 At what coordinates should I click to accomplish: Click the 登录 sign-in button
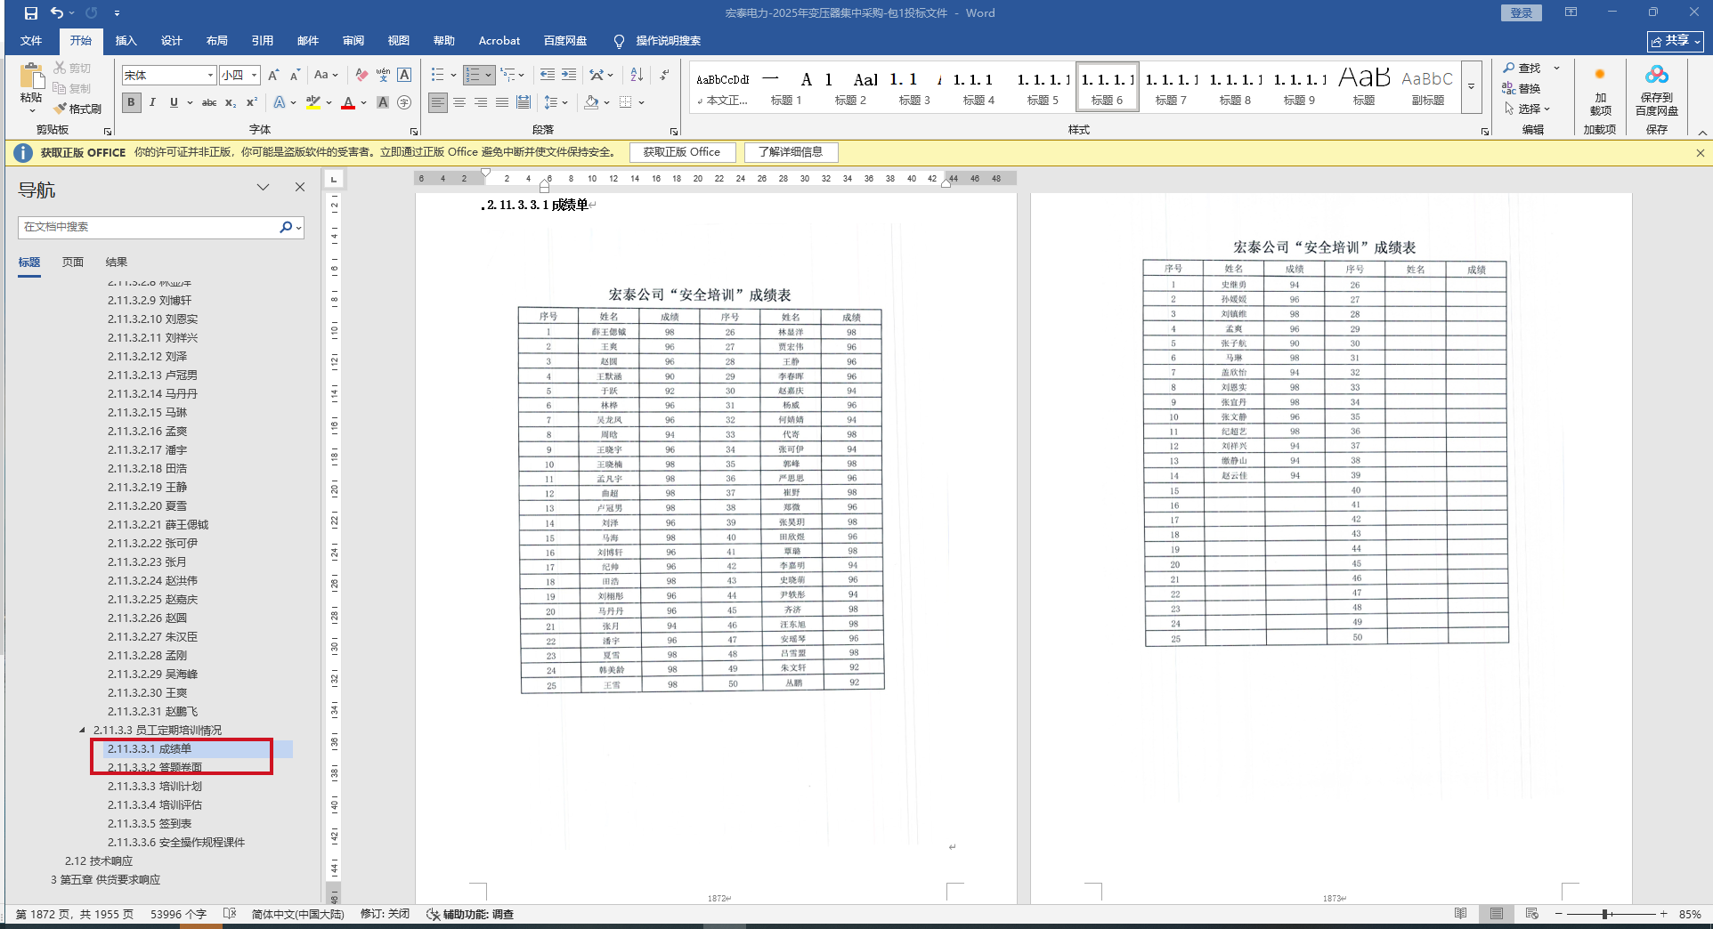pos(1522,12)
